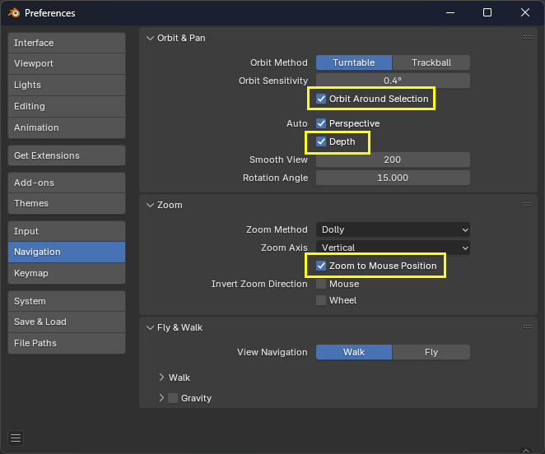Image resolution: width=545 pixels, height=454 pixels.
Task: Open the Add-ons section
Action: [x=67, y=183]
